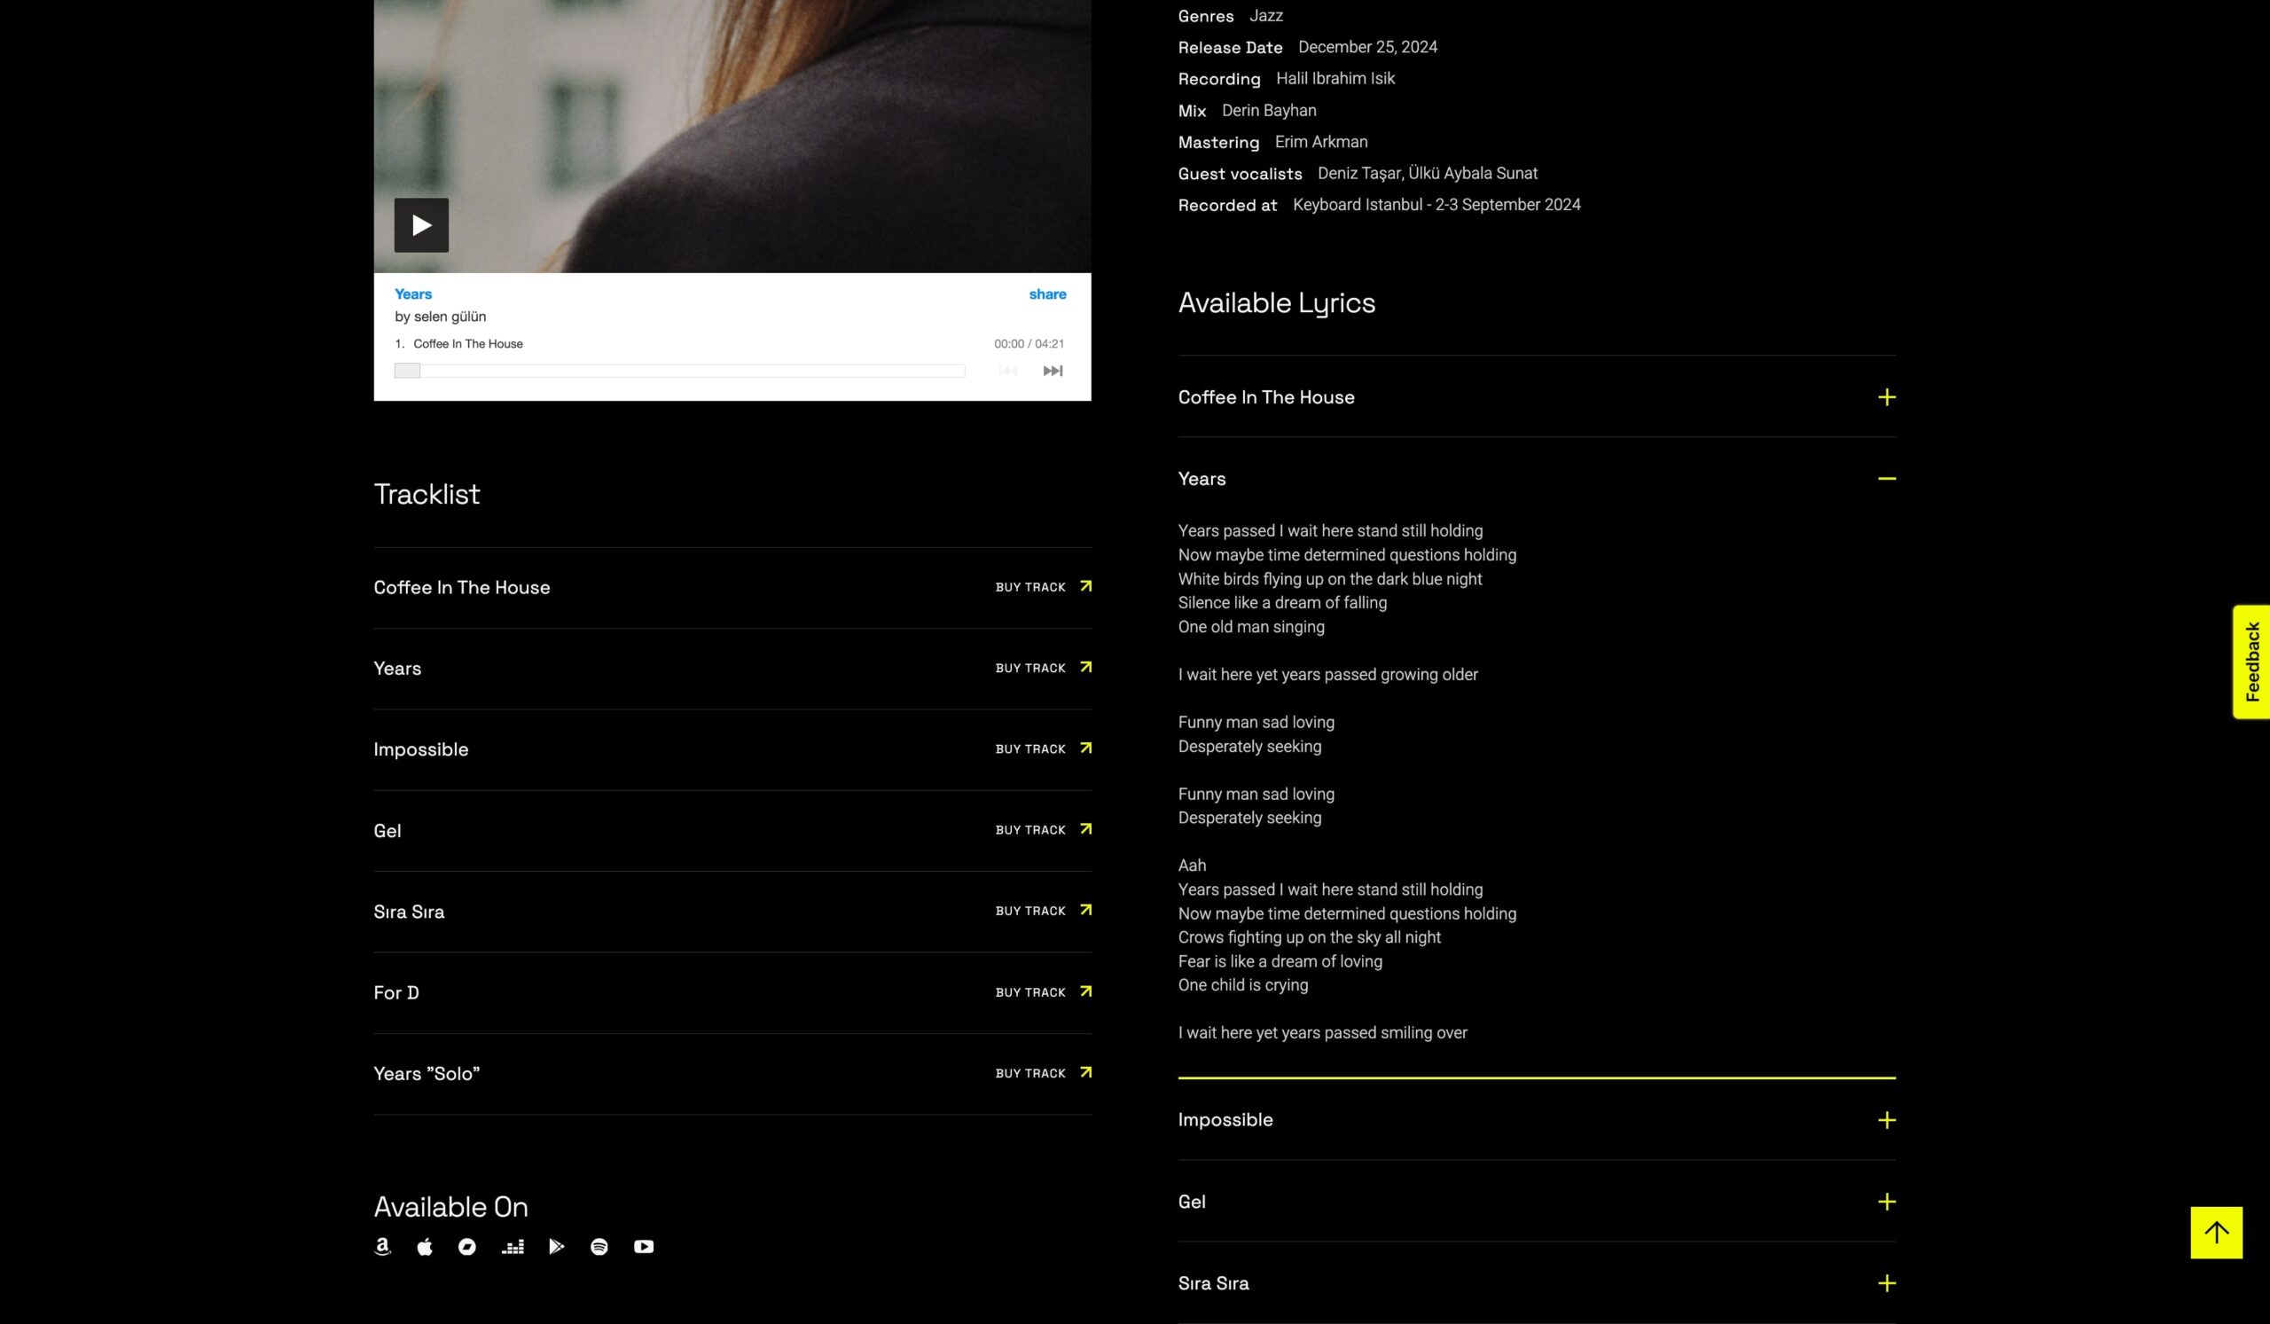Image resolution: width=2270 pixels, height=1324 pixels.
Task: Click mastering credit 'Erim Arkman'
Action: click(1319, 141)
